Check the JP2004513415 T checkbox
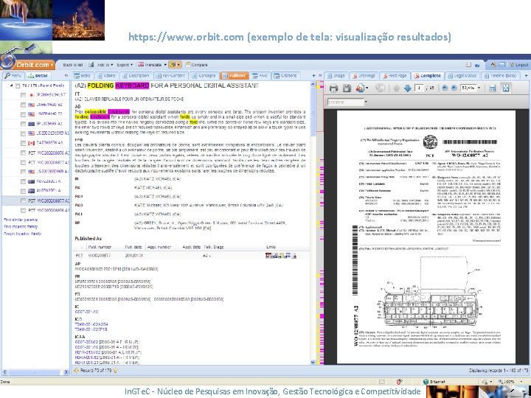This screenshot has width=531, height=398. (23, 95)
